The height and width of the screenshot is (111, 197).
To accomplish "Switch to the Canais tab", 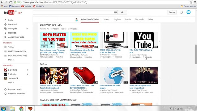I will tap(128, 19).
